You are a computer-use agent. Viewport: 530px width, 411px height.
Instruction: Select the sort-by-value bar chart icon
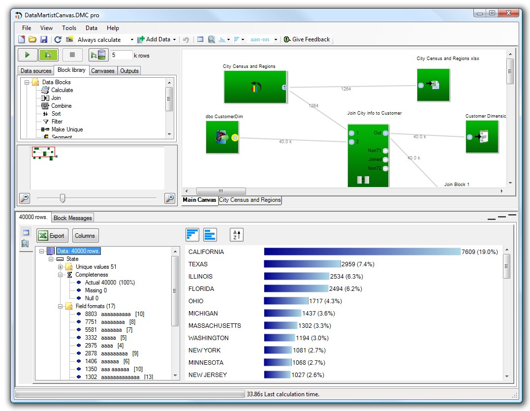193,235
